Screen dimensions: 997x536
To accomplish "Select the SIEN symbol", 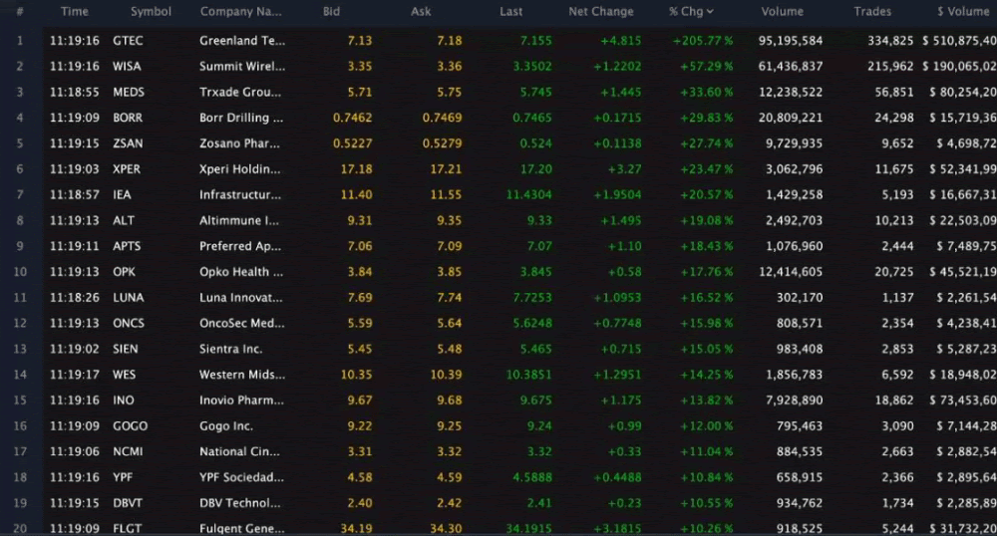I will [x=126, y=349].
